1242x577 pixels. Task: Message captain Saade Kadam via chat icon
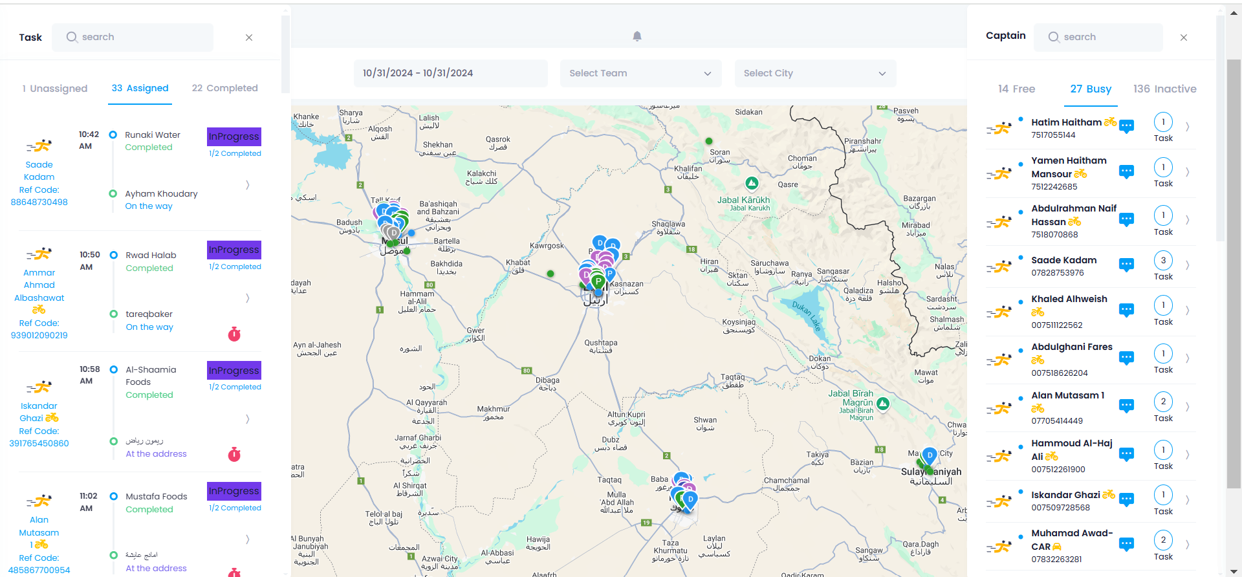tap(1126, 265)
